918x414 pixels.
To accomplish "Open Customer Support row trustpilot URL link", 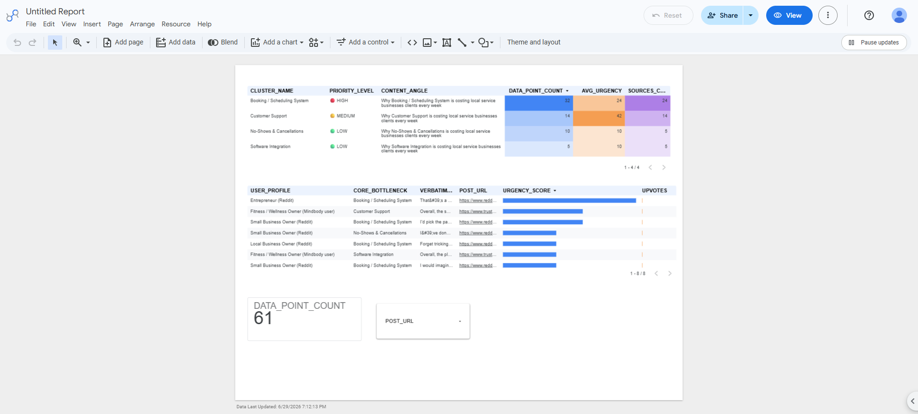I will pos(477,211).
